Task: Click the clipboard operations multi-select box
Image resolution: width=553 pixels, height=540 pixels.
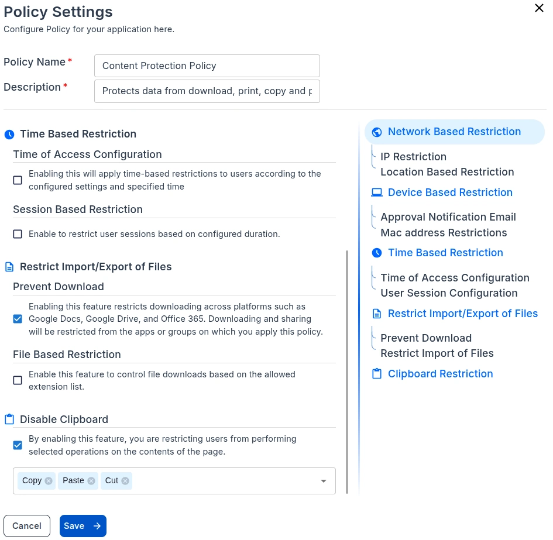Action: 174,481
